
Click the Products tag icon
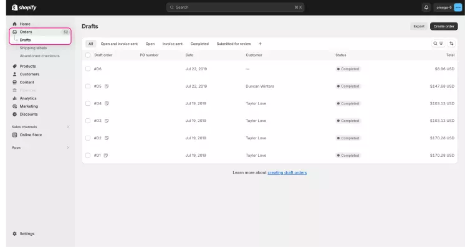[x=14, y=66]
